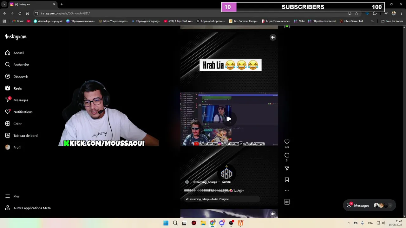Go to Découvrir explore page

16,76
